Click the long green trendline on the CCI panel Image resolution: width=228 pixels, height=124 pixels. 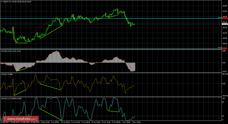(x=50, y=87)
